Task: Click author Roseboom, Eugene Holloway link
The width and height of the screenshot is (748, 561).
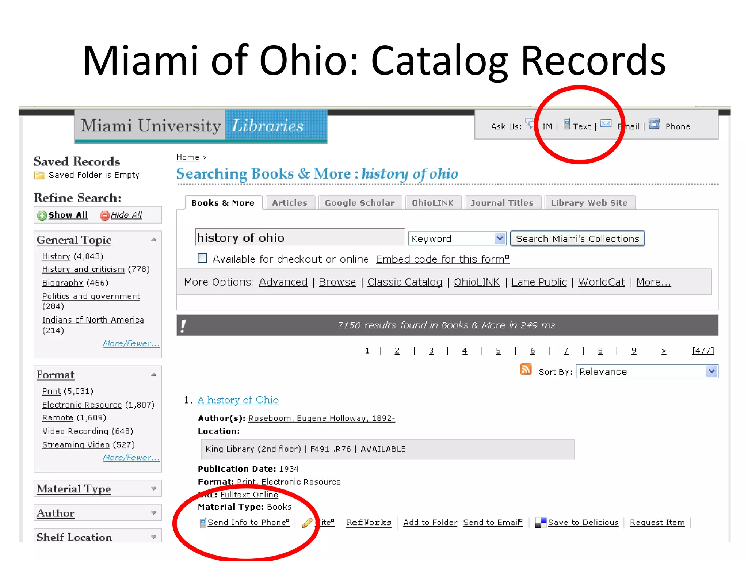Action: pyautogui.click(x=322, y=418)
